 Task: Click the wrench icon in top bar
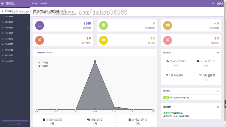pos(213,4)
